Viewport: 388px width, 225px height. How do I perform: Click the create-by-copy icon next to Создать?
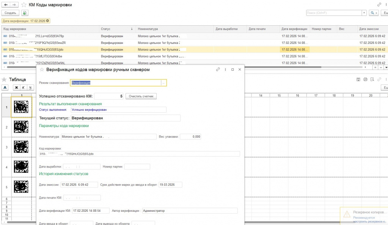25,13
